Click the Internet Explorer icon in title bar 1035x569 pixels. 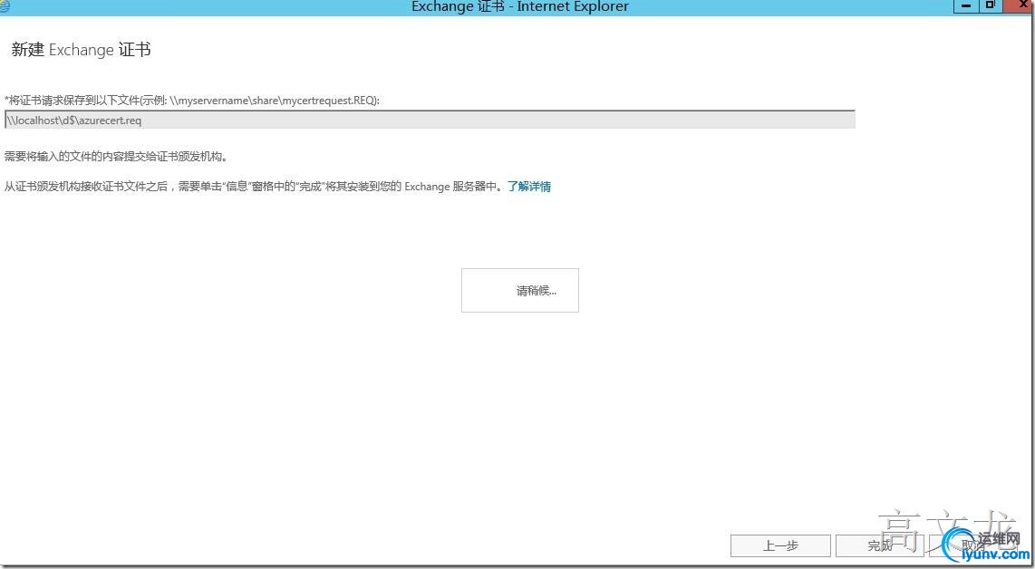pos(5,6)
